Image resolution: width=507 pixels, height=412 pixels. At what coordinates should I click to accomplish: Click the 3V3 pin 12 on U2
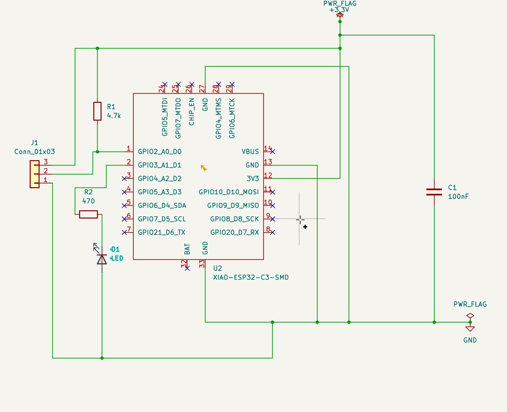pyautogui.click(x=268, y=178)
